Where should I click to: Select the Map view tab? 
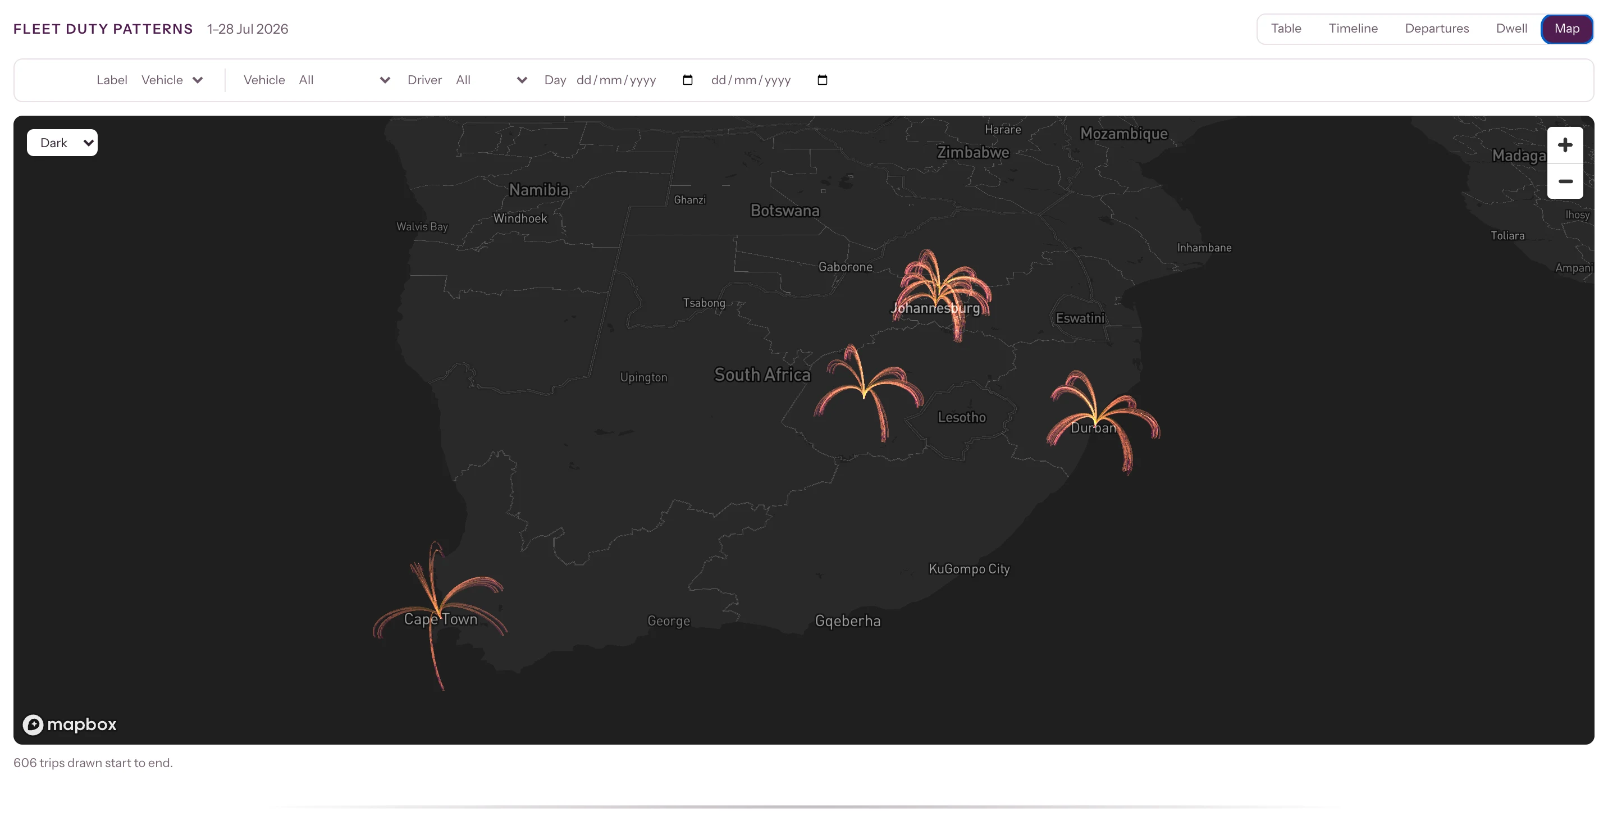click(1566, 29)
